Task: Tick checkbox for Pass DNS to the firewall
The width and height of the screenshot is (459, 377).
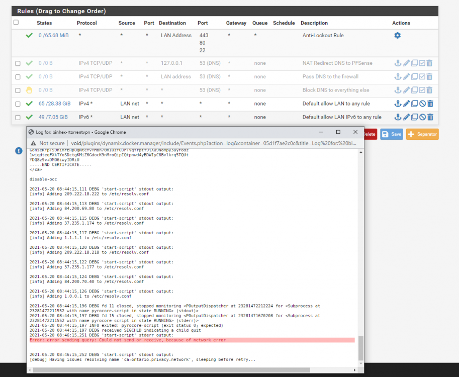Action: tap(18, 77)
